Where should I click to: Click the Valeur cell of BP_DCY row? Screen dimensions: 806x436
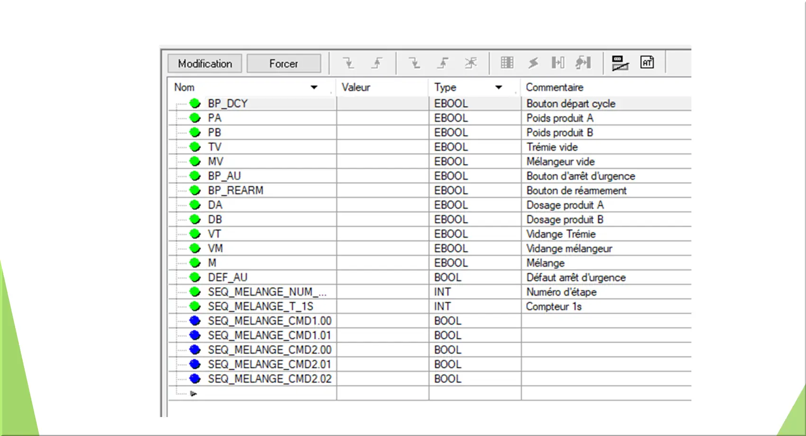pos(383,103)
